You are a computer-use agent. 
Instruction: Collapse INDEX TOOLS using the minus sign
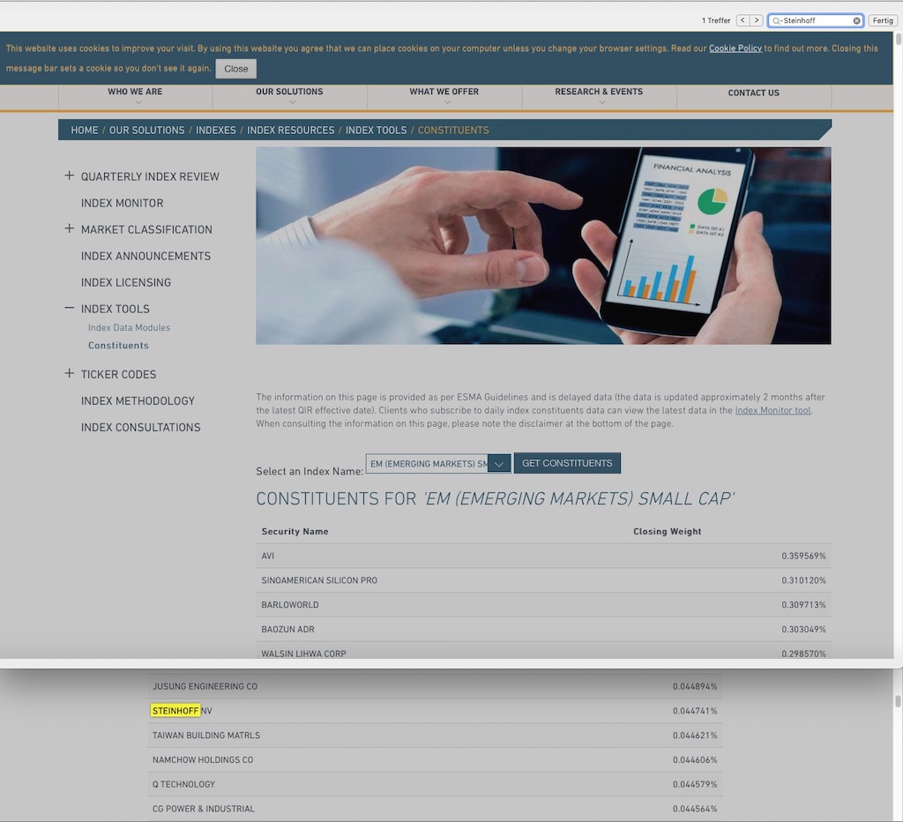pos(69,308)
